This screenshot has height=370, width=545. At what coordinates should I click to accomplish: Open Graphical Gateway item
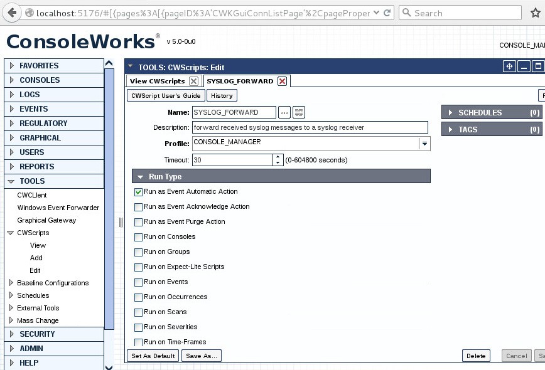point(46,220)
